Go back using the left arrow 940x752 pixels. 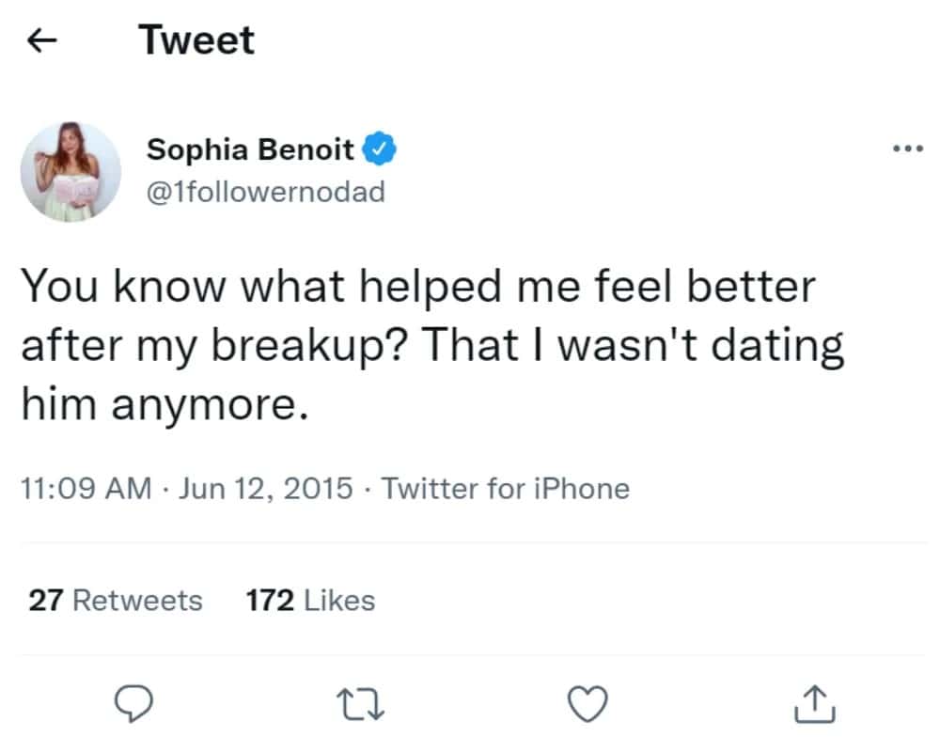(43, 40)
